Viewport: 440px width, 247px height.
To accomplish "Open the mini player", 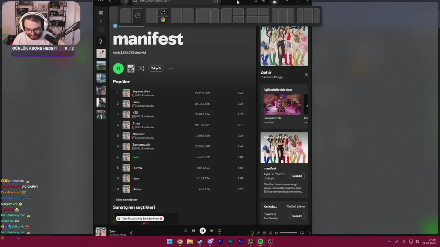I will point(302,233).
